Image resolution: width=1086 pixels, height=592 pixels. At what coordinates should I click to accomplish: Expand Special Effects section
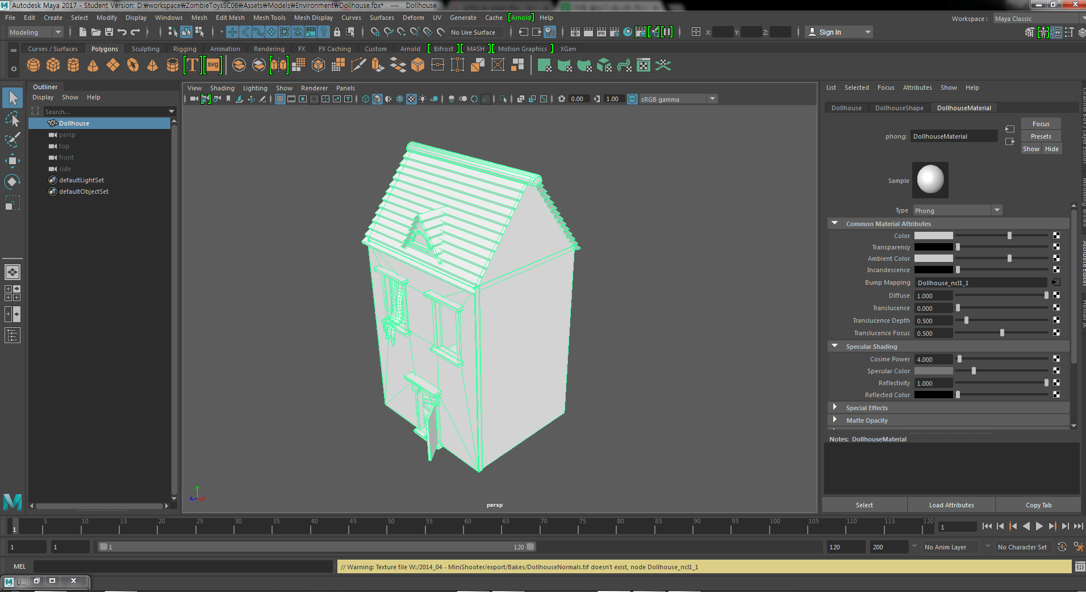pyautogui.click(x=835, y=407)
